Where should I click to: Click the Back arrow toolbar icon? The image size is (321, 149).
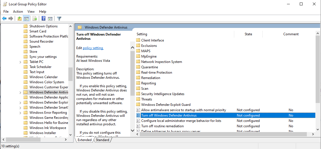(x=4, y=19)
